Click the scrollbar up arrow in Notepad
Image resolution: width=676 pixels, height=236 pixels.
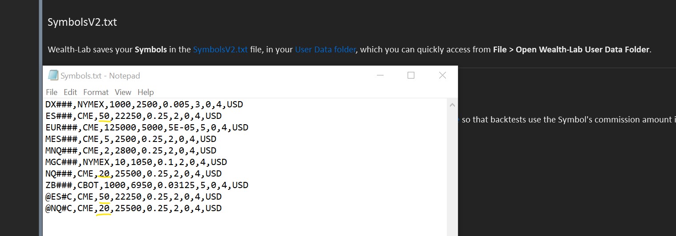point(453,105)
